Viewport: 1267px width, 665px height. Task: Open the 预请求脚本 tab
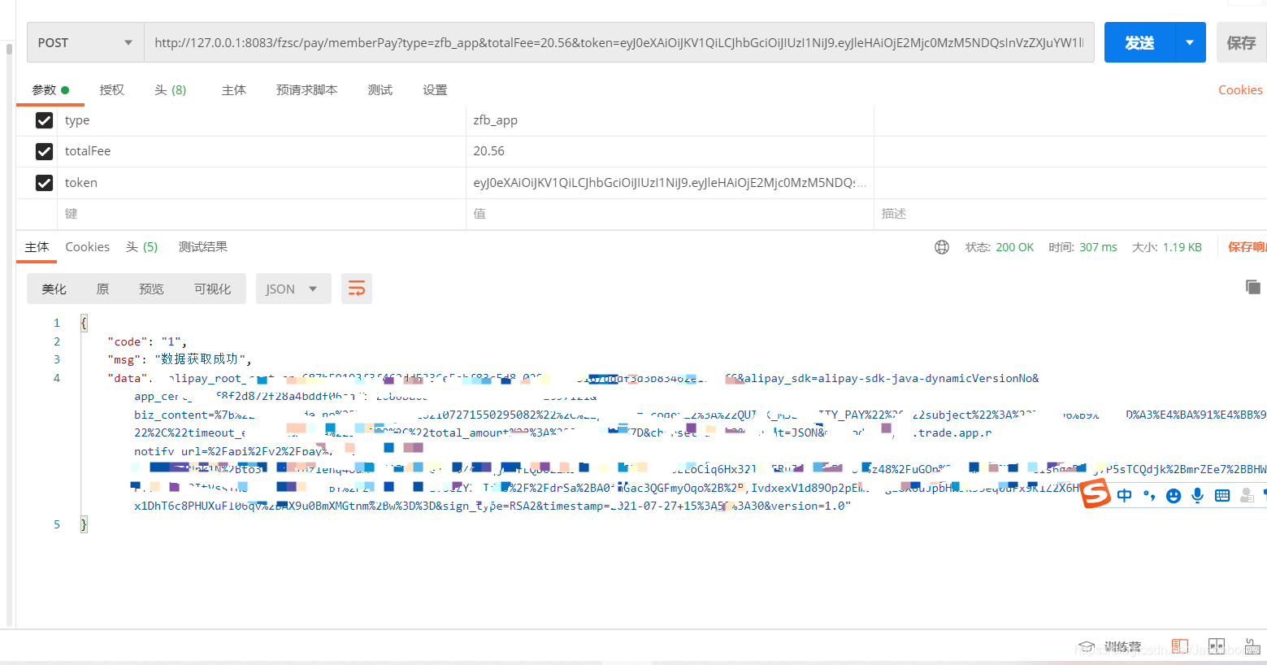(307, 90)
